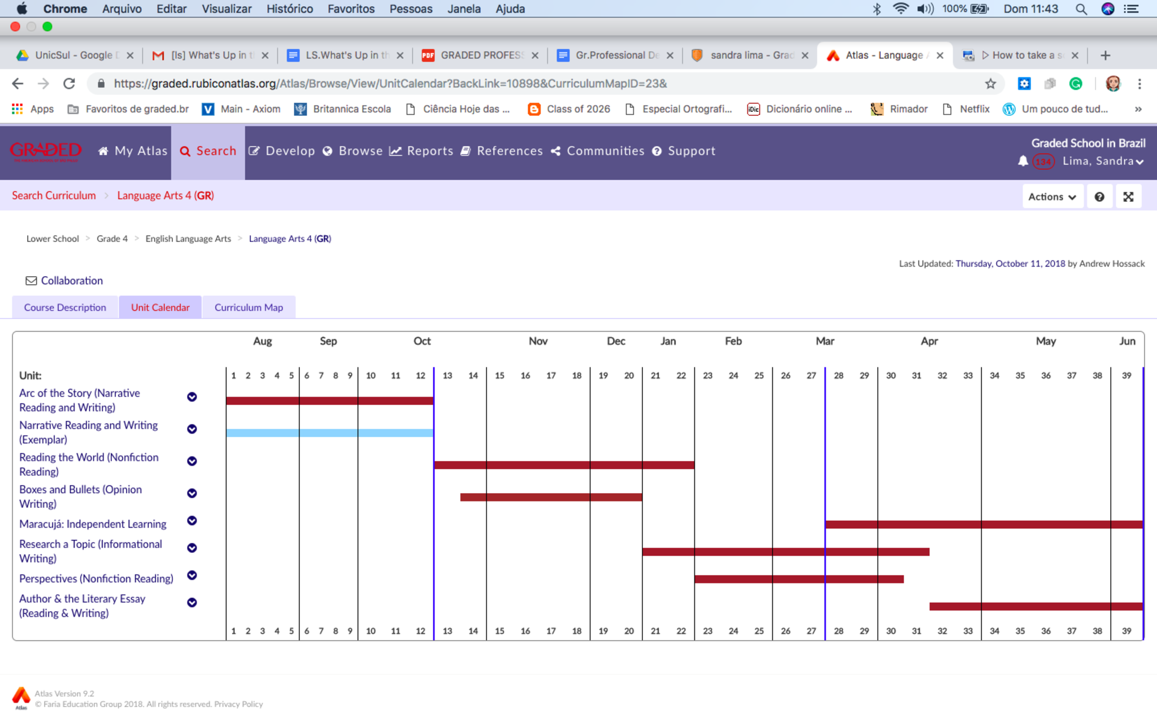Reload the page in Chrome
The width and height of the screenshot is (1157, 723).
[x=69, y=84]
